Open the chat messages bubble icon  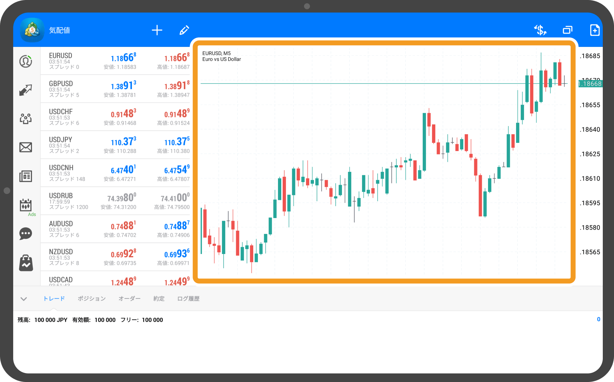point(26,234)
